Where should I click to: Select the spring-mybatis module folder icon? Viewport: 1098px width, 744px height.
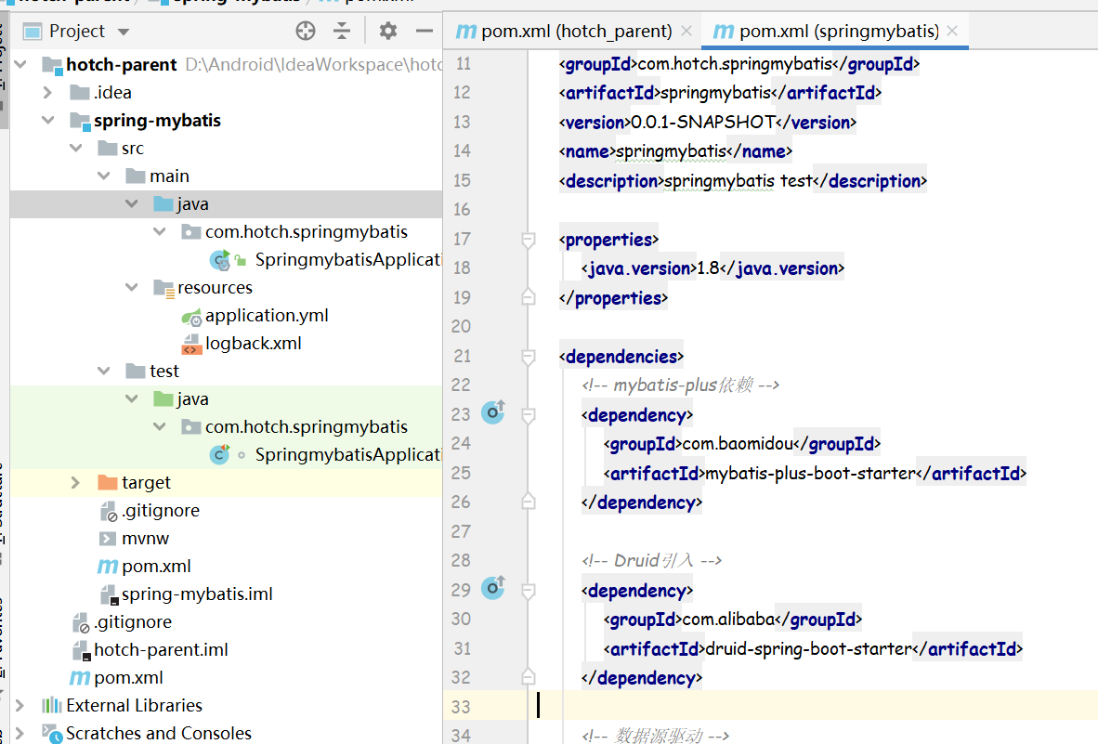pyautogui.click(x=80, y=121)
